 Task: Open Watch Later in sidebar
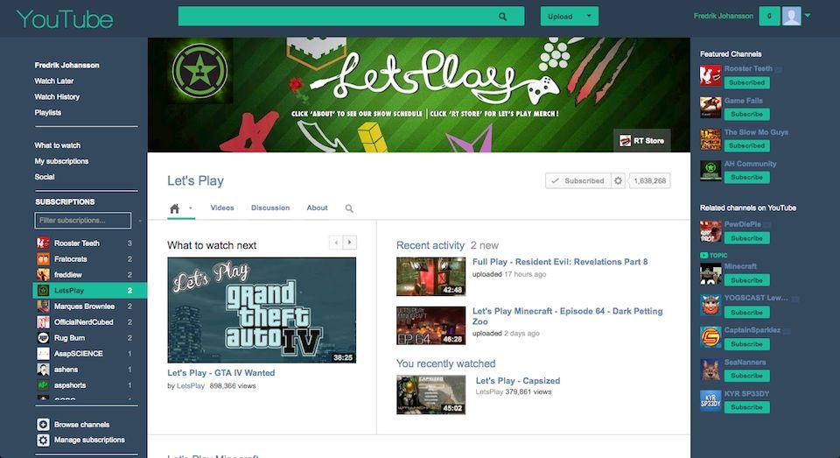(54, 81)
